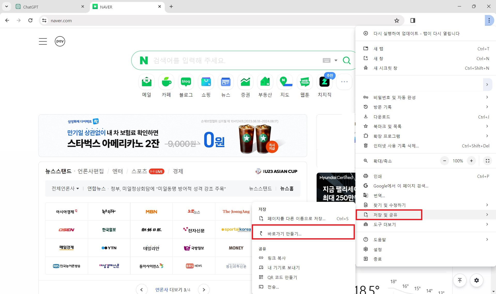Click the scroll-to-top arrow button
The image size is (496, 294).
460,280
